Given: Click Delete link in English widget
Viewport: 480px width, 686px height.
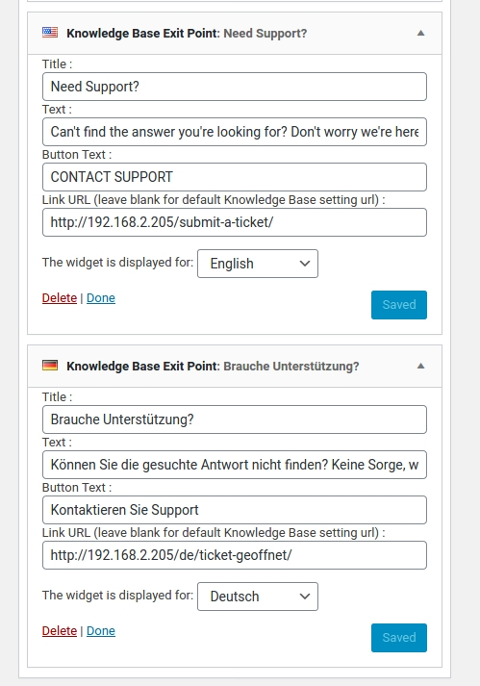Looking at the screenshot, I should (x=60, y=298).
